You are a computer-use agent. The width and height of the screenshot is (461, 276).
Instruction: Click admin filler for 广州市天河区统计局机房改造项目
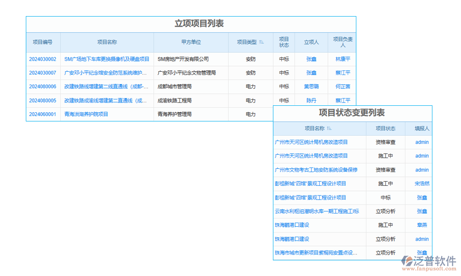422,142
